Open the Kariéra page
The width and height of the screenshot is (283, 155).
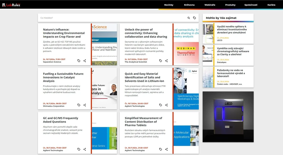tap(271, 5)
